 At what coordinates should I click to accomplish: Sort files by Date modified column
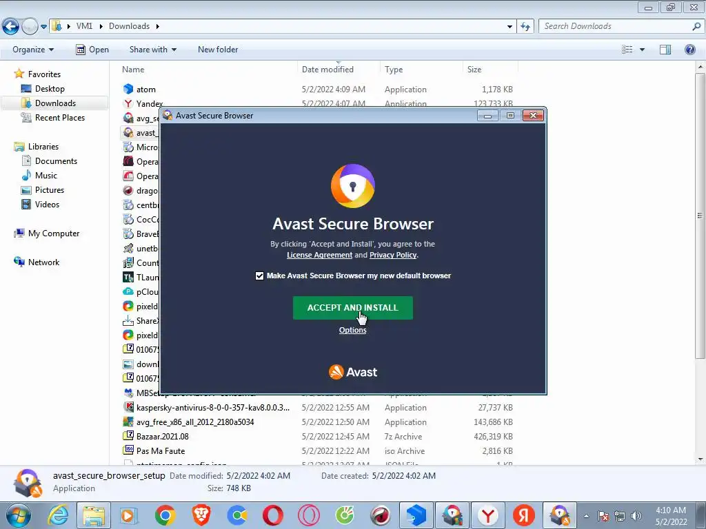(x=327, y=70)
